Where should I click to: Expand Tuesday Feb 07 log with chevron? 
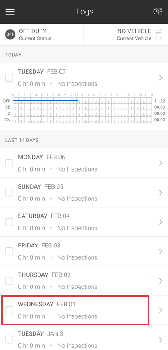161,78
